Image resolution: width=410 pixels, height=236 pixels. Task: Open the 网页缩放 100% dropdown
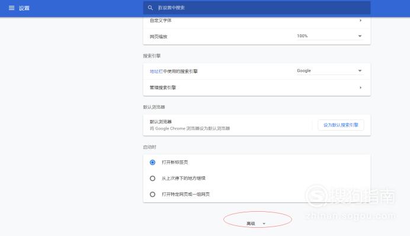coord(329,36)
